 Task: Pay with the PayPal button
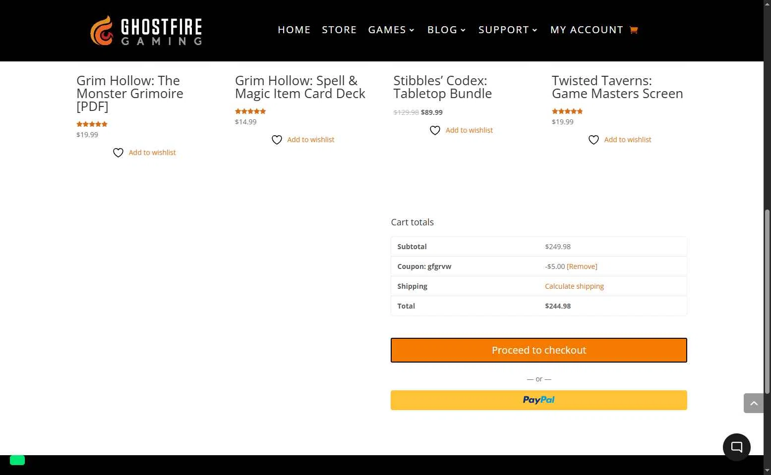click(x=539, y=400)
